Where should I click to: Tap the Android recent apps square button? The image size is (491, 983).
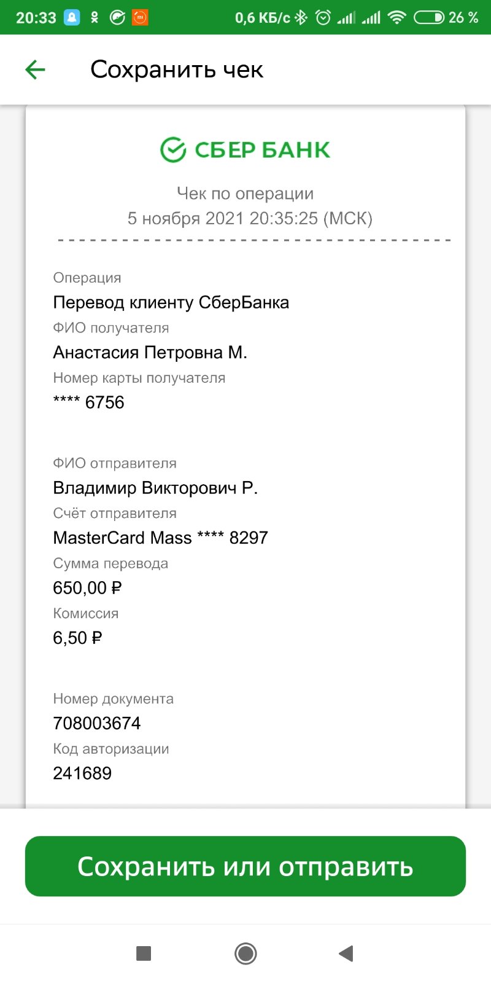coord(144,954)
